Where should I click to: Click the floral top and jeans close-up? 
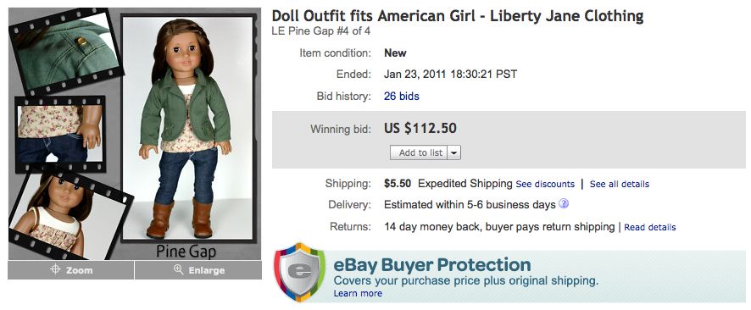[x=60, y=135]
